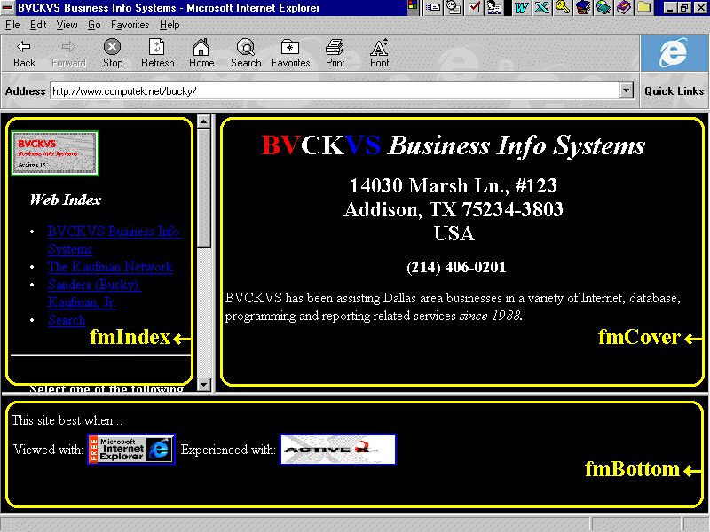Launch Microsoft Excel from Office shortcut bar

pyautogui.click(x=541, y=8)
